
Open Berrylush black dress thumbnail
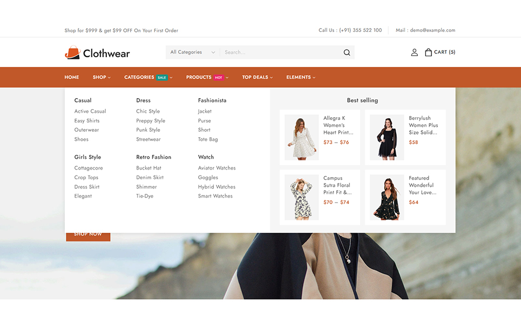[x=387, y=137]
